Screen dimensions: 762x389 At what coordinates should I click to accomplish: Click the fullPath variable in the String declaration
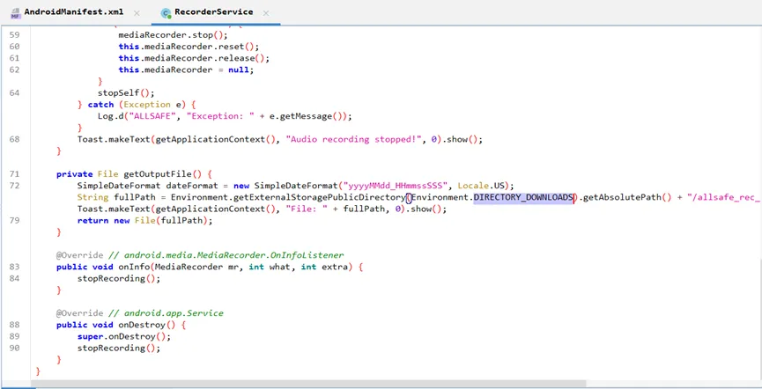(135, 198)
